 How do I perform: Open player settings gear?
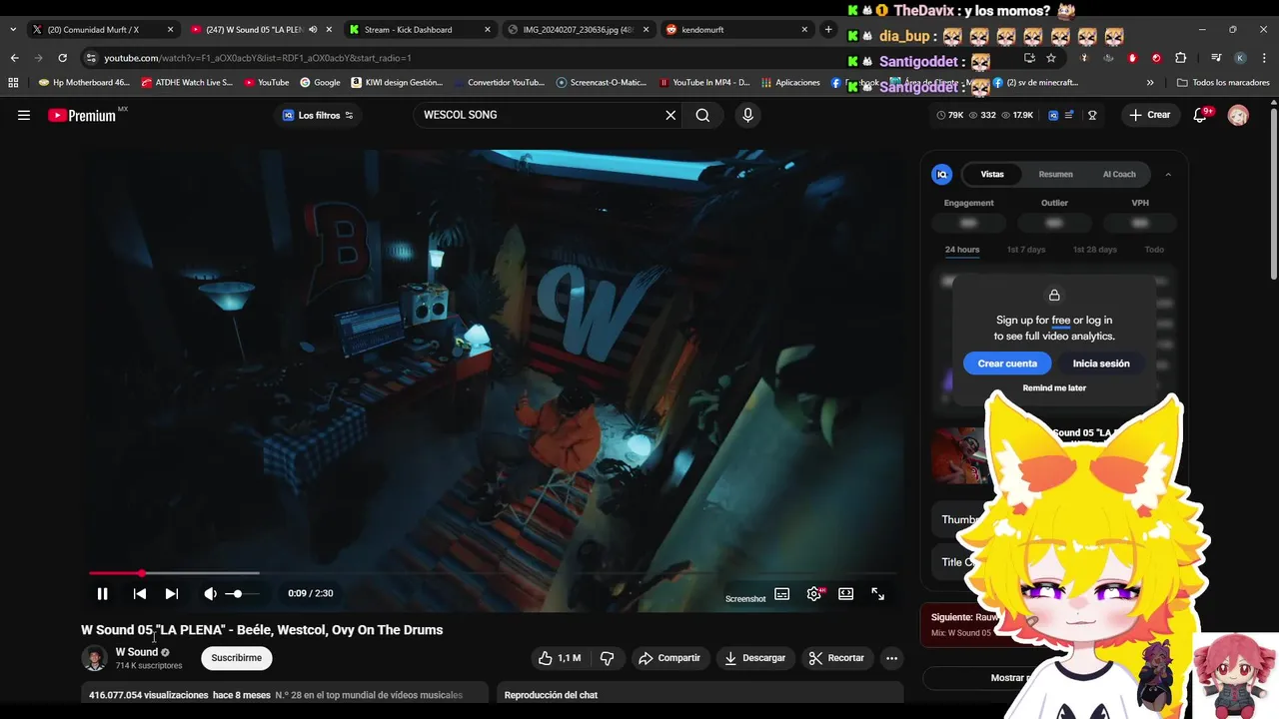(814, 593)
